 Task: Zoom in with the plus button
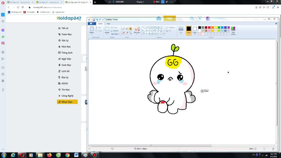pos(273,149)
